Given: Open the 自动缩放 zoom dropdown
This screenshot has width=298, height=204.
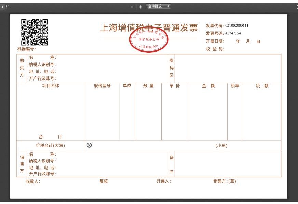Looking at the screenshot, I should (x=158, y=6).
